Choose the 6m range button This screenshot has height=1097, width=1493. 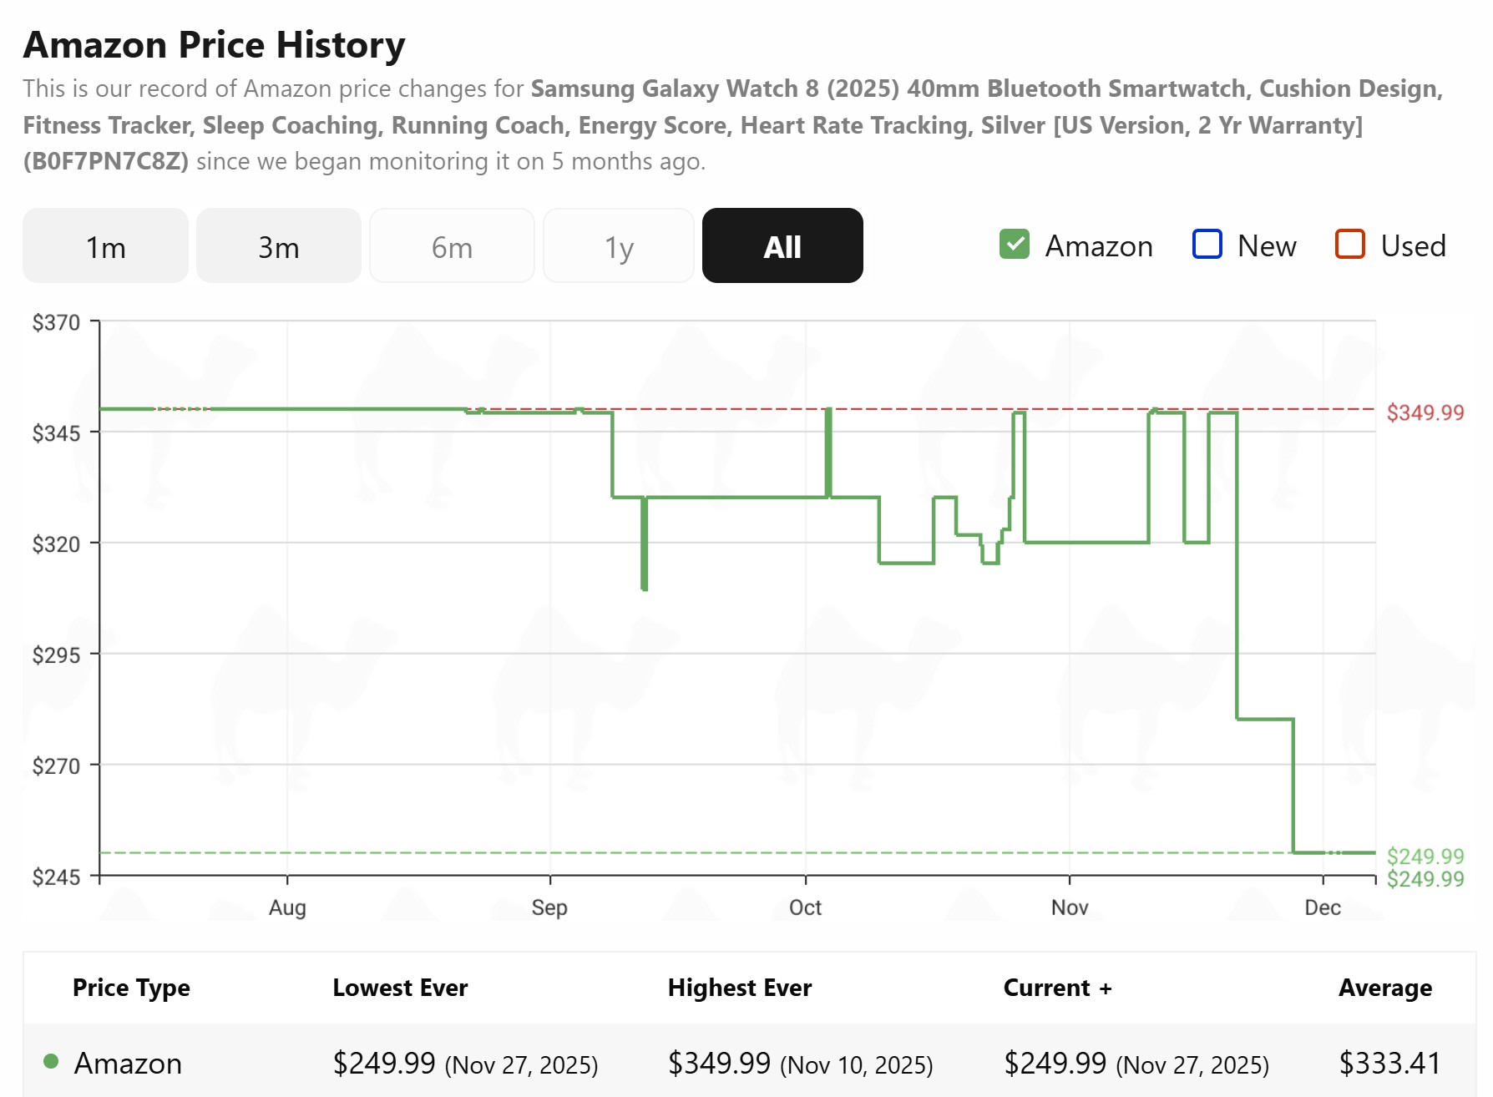[452, 246]
